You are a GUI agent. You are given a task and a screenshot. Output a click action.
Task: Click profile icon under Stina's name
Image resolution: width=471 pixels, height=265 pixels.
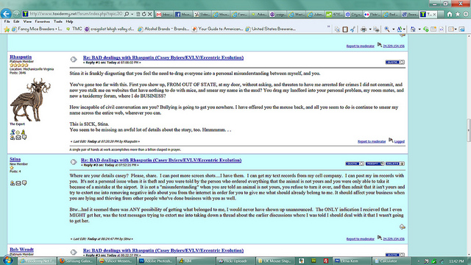coord(13,183)
